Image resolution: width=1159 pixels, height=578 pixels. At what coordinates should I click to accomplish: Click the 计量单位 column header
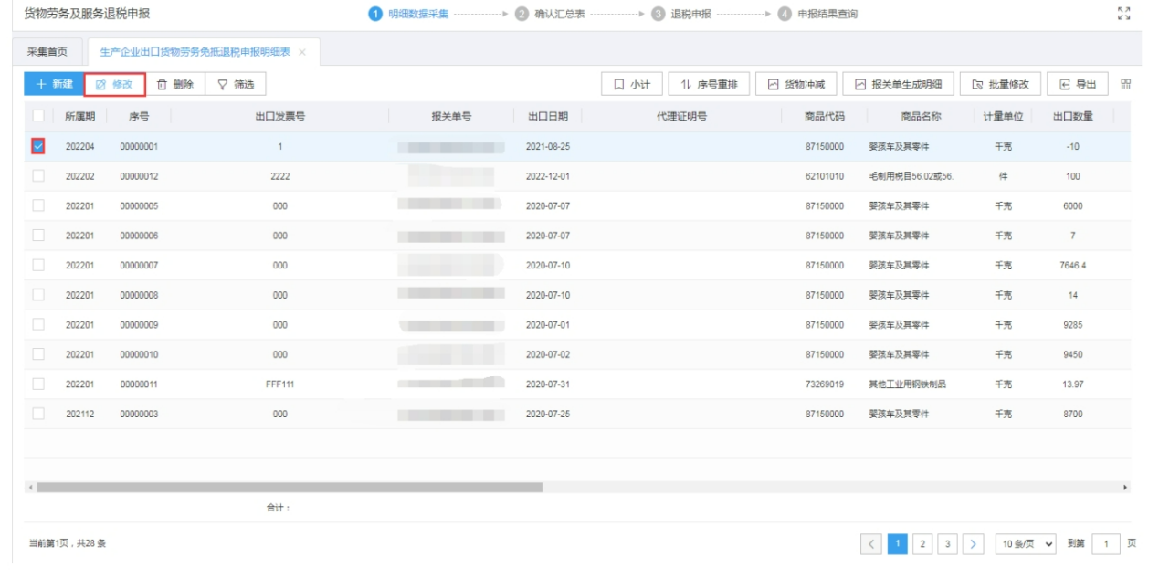point(1003,117)
